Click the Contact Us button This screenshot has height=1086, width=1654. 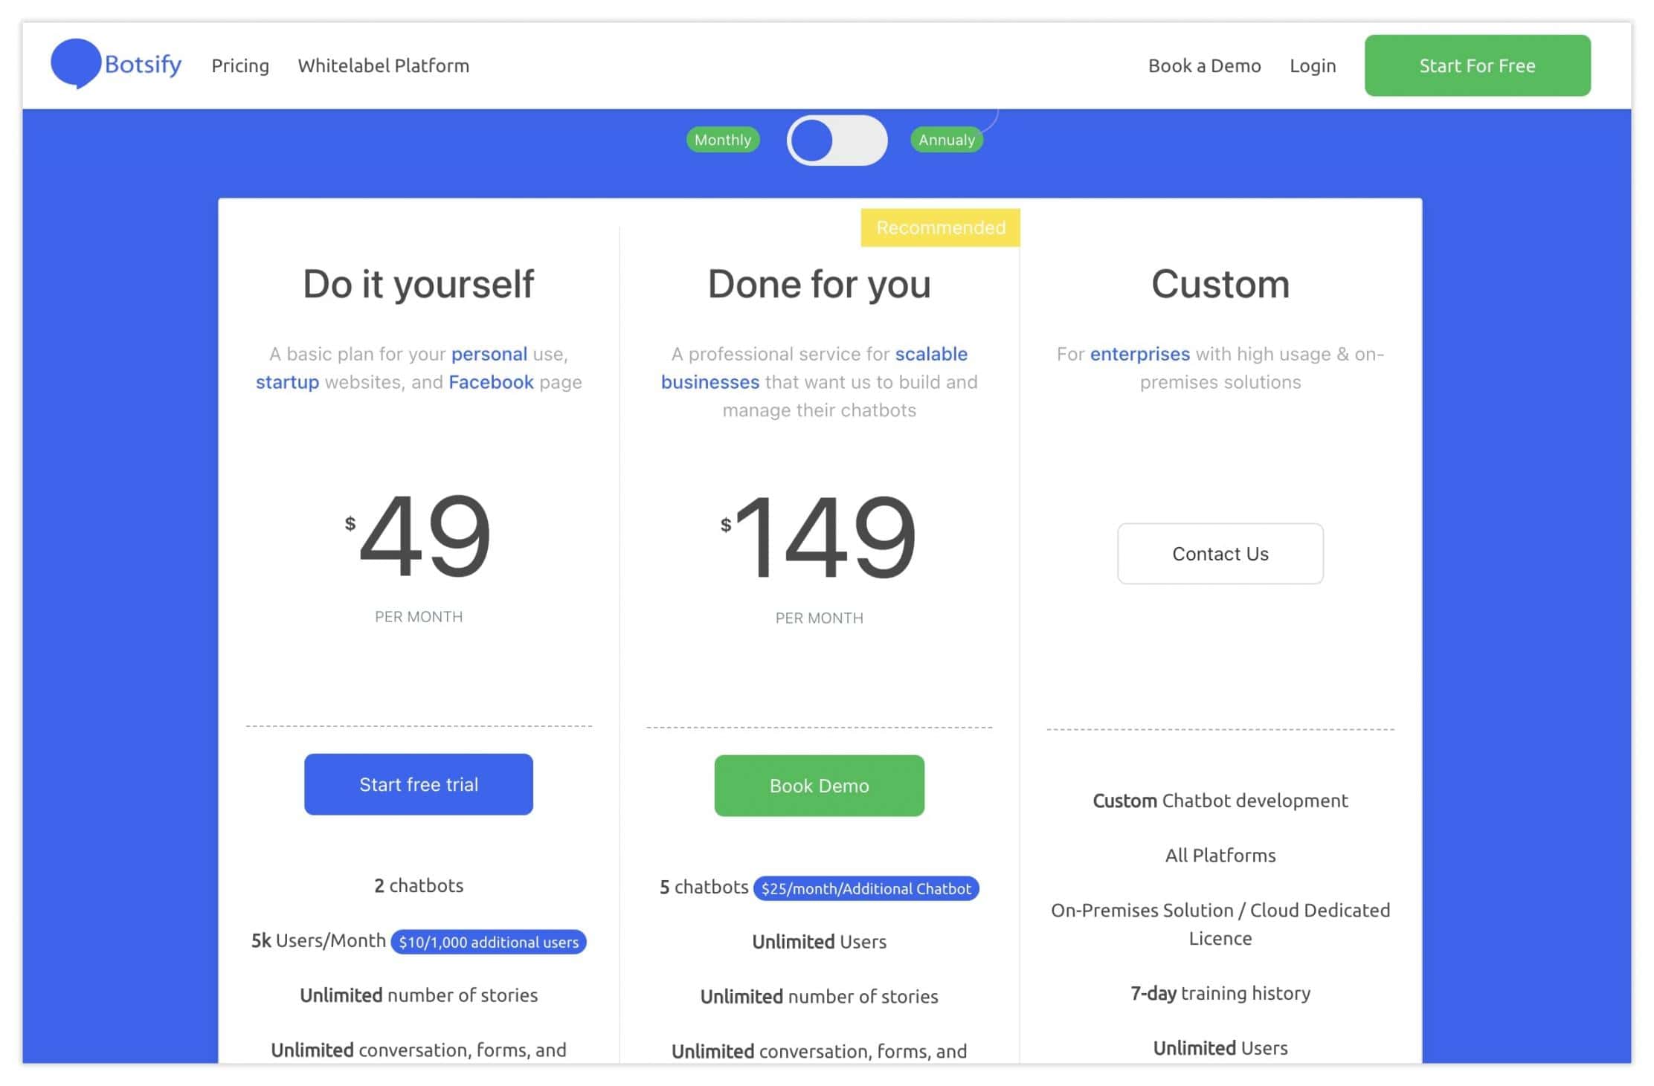[1220, 554]
